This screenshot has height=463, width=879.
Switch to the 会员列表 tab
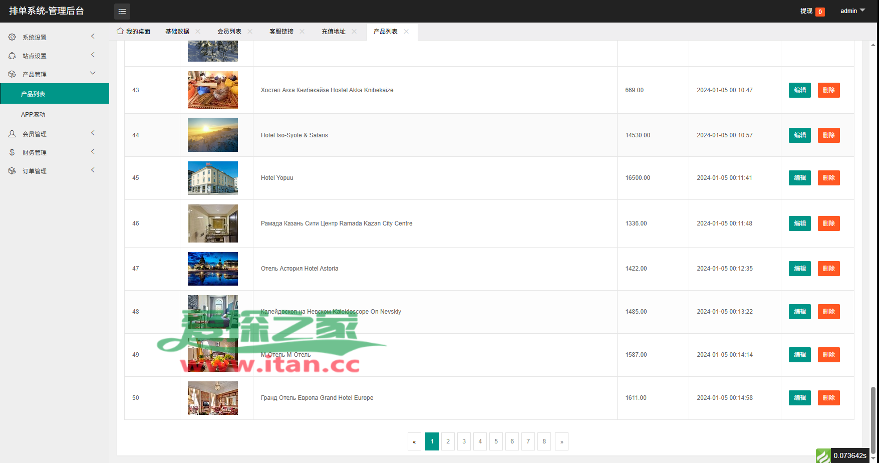point(229,31)
